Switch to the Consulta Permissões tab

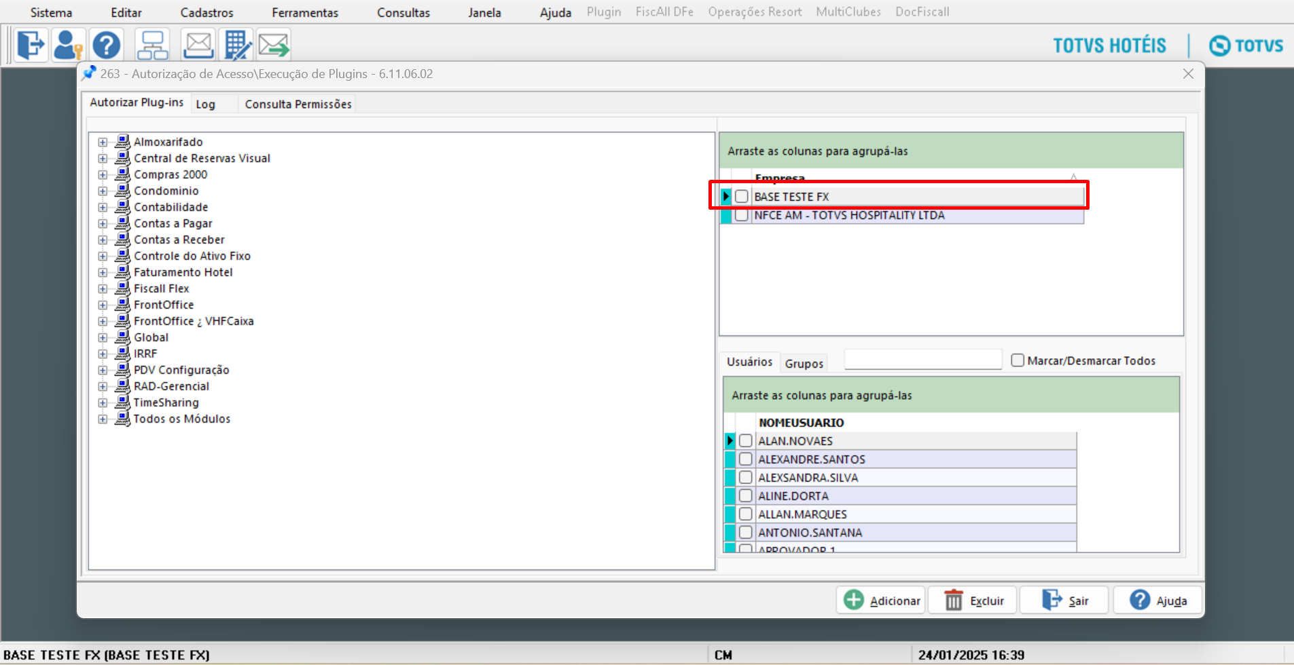click(298, 104)
